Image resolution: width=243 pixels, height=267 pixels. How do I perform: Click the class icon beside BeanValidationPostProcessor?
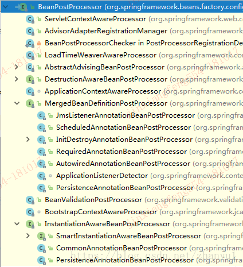tap(30, 200)
